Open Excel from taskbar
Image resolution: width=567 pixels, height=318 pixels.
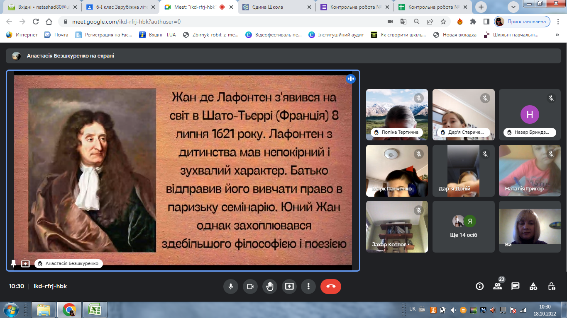(x=95, y=310)
